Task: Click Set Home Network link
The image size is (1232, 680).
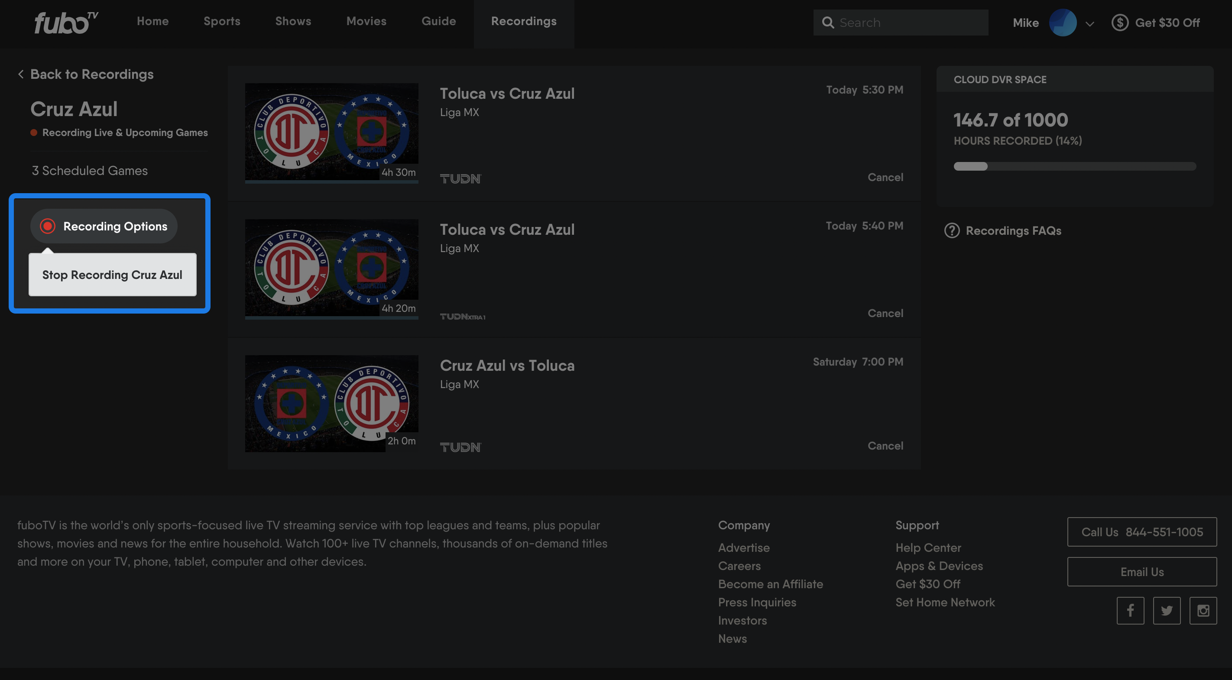Action: pyautogui.click(x=945, y=602)
